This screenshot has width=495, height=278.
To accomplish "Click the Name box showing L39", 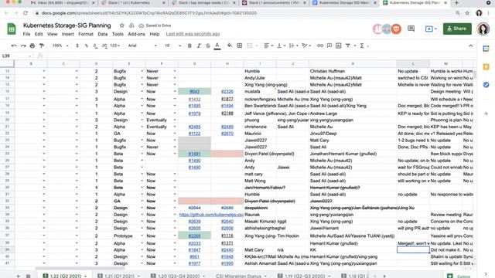I will tap(16, 56).
